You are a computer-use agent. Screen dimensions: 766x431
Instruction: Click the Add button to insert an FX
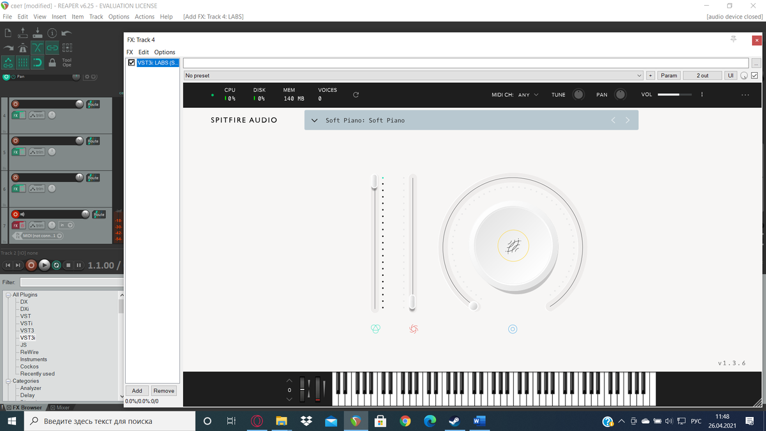coord(137,390)
